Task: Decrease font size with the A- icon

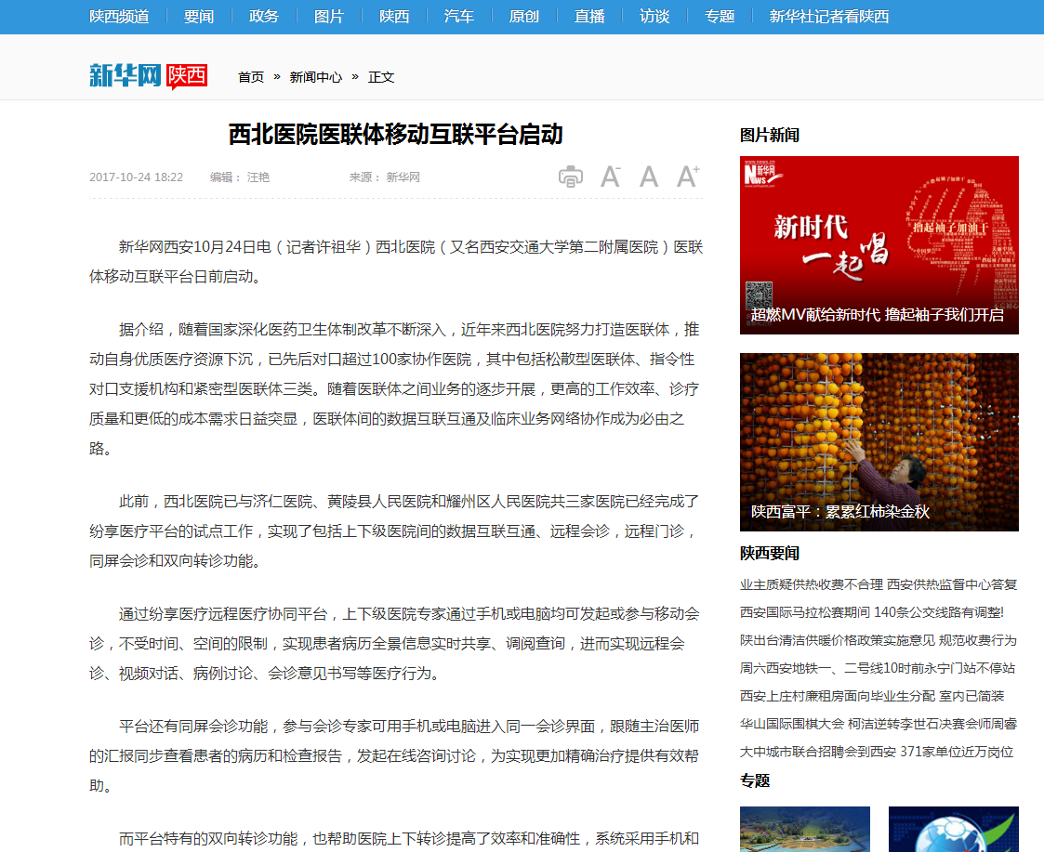Action: [x=610, y=177]
